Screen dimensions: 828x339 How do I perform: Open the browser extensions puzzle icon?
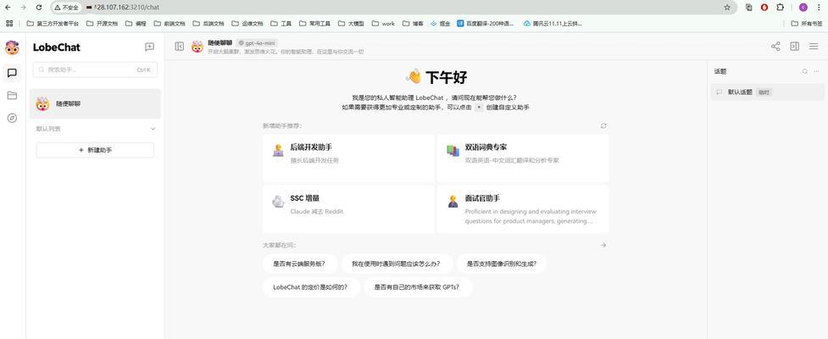pyautogui.click(x=780, y=8)
